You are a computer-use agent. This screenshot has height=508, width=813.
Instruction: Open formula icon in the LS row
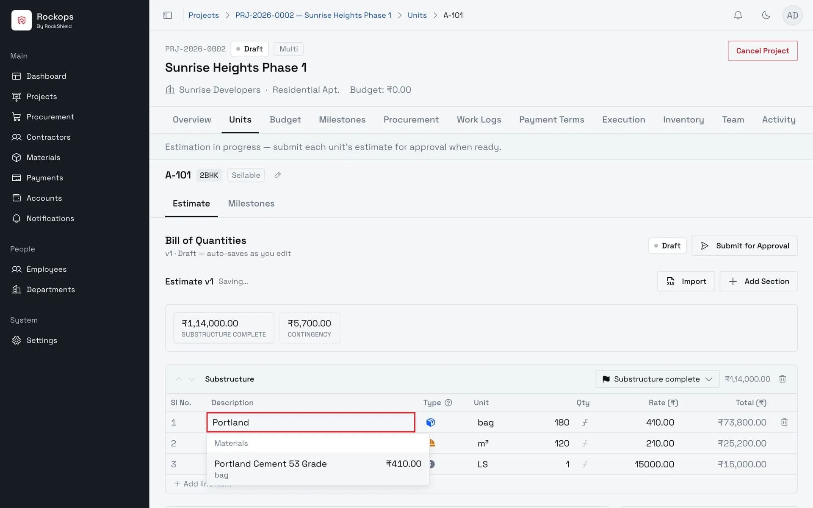[585, 464]
